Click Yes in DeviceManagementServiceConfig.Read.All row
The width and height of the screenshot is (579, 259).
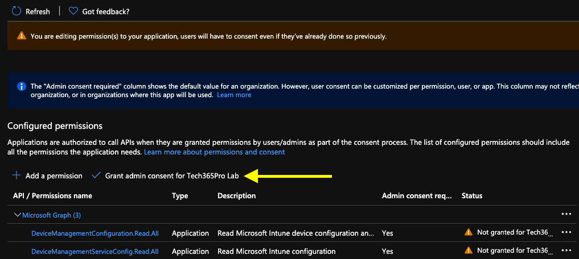pyautogui.click(x=387, y=251)
